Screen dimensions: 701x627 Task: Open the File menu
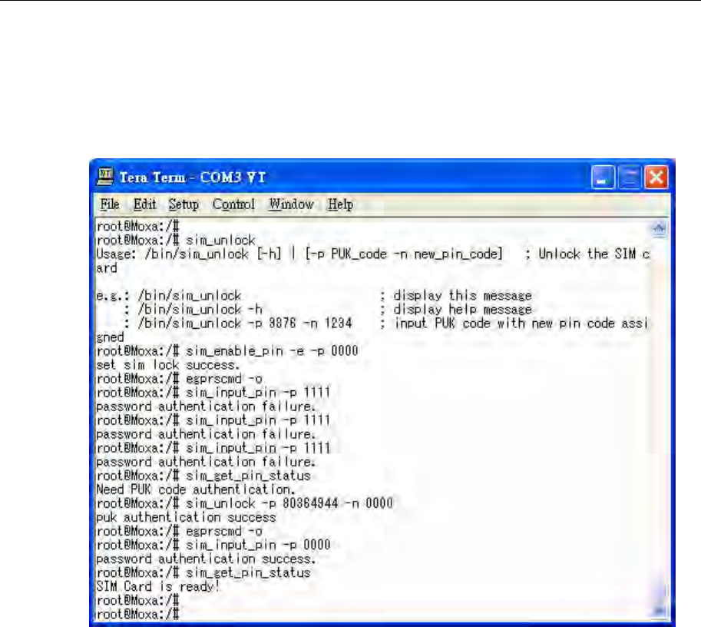point(110,204)
